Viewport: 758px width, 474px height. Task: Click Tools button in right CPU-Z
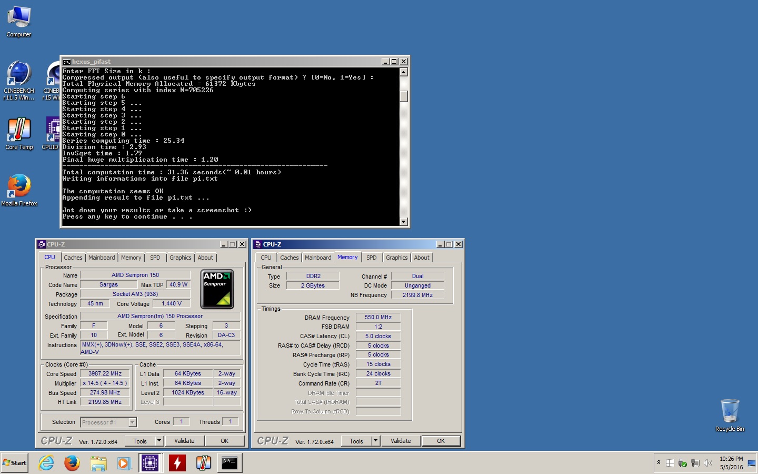(x=356, y=441)
